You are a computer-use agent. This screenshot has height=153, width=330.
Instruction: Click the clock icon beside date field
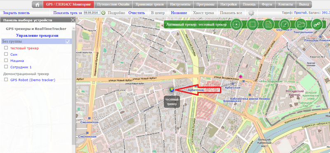click(104, 13)
